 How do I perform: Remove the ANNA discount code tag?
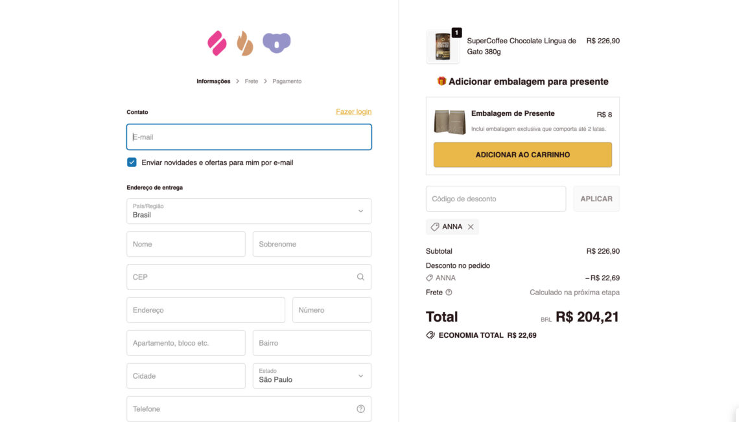click(x=471, y=227)
